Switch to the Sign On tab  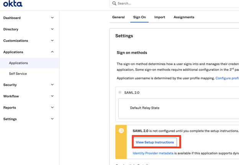[x=139, y=17]
